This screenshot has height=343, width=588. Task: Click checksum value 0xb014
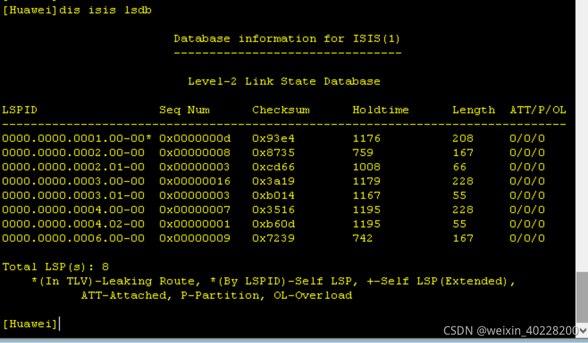pos(273,195)
